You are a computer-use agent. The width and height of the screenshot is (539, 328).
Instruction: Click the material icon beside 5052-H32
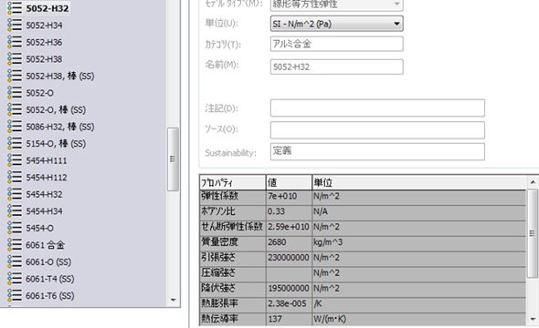coord(15,8)
